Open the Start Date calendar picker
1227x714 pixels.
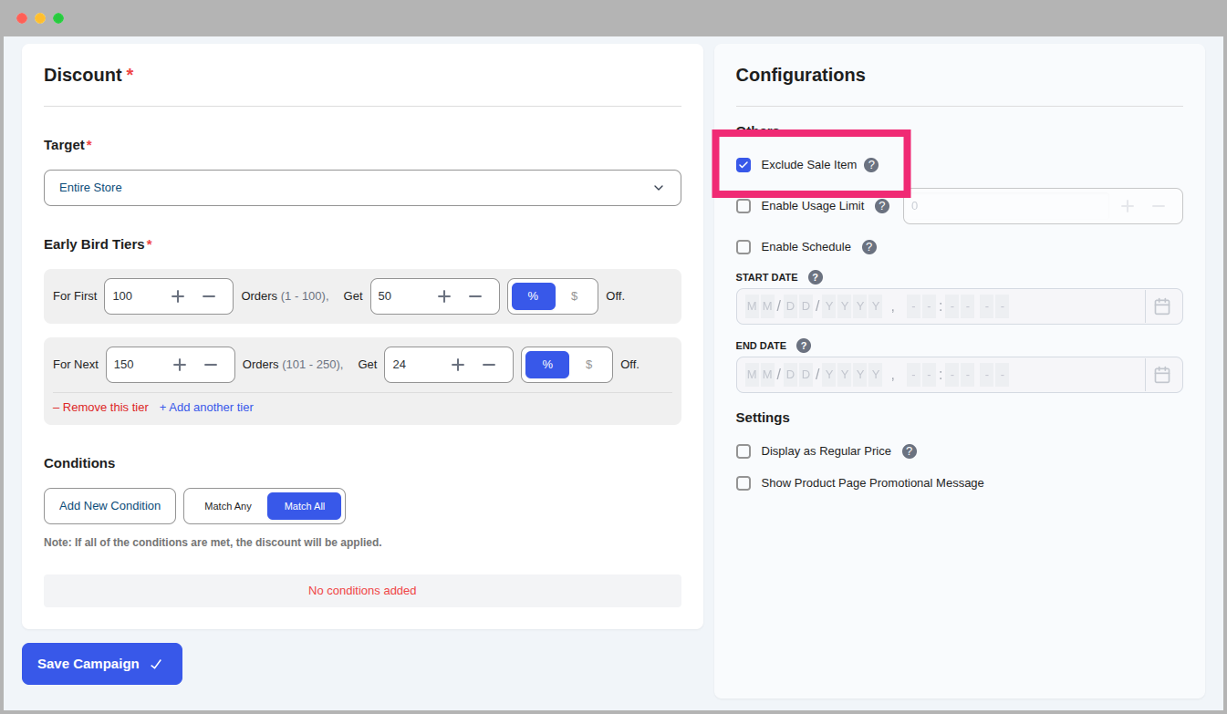(x=1162, y=306)
